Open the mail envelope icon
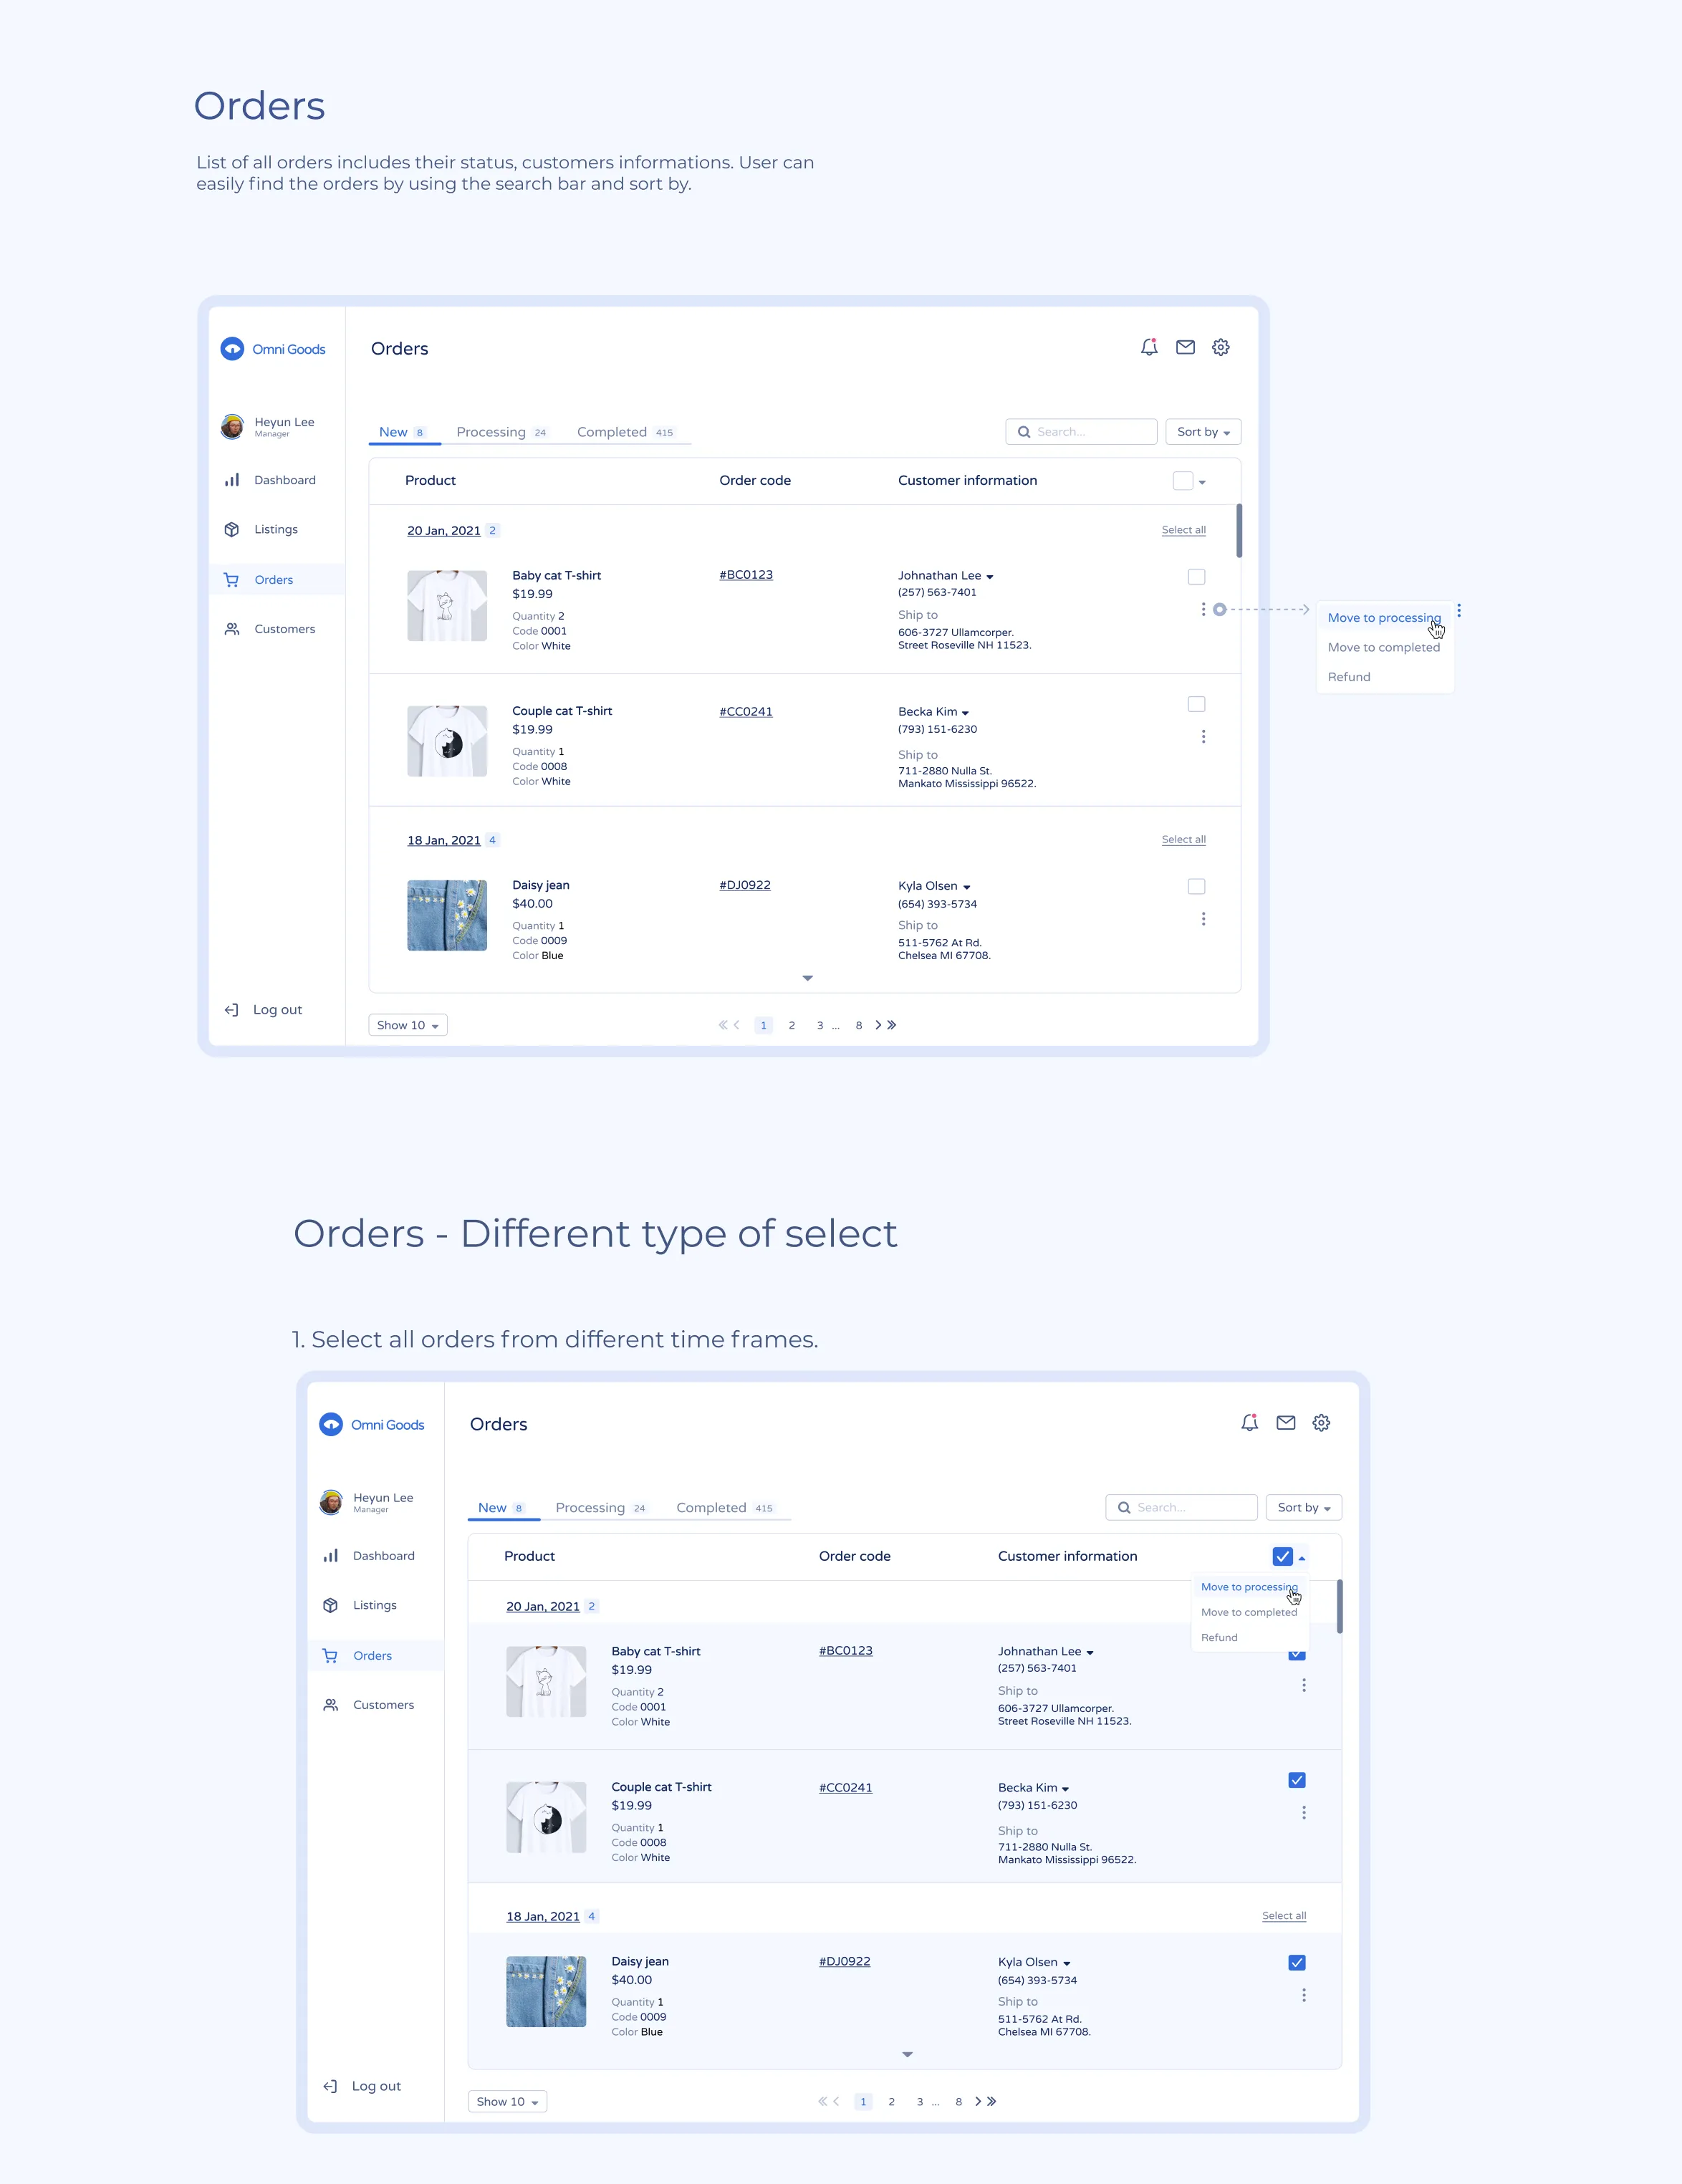The height and width of the screenshot is (2184, 1682). point(1185,348)
